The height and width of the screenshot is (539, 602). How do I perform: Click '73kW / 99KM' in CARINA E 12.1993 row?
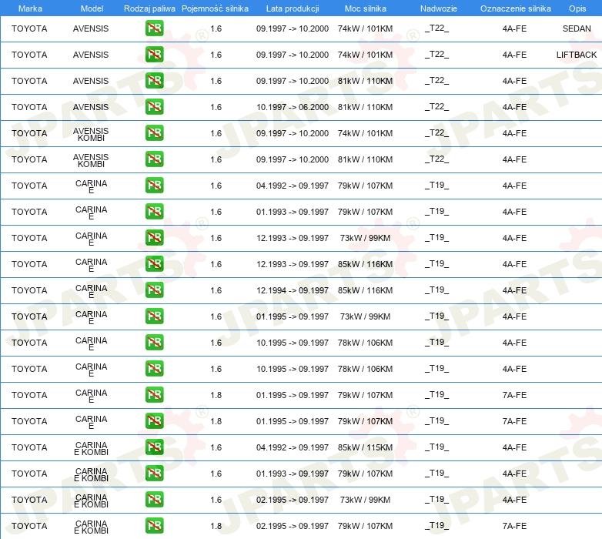click(x=365, y=238)
